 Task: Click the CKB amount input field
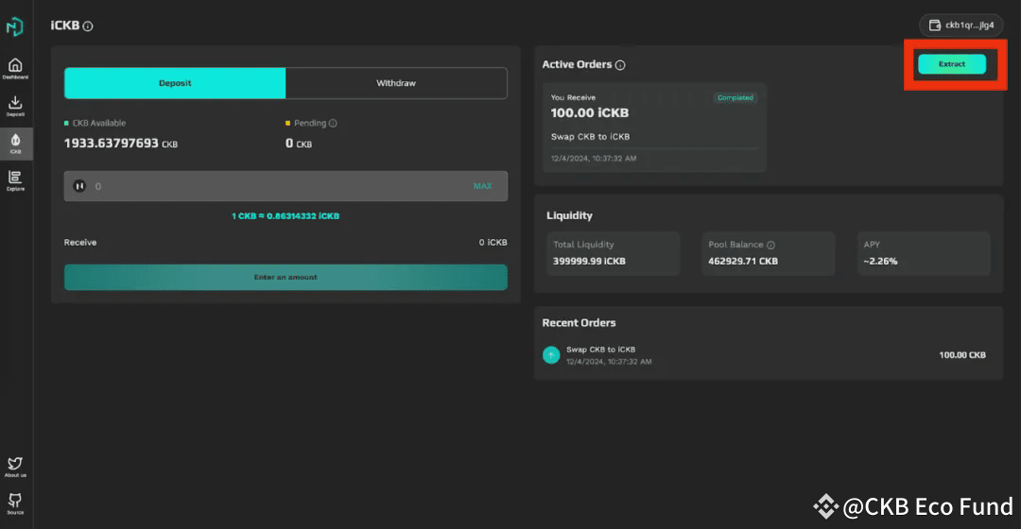tap(274, 186)
